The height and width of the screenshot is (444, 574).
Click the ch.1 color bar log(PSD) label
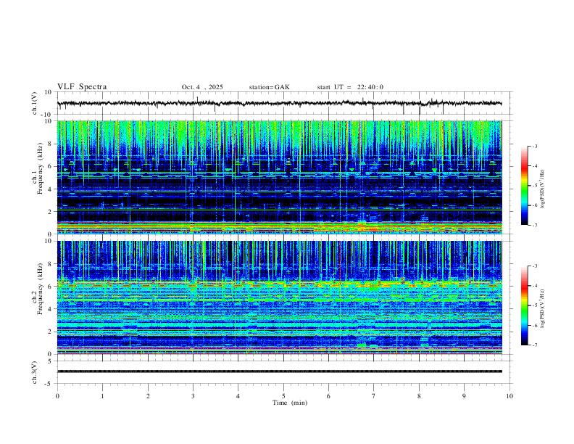click(543, 189)
